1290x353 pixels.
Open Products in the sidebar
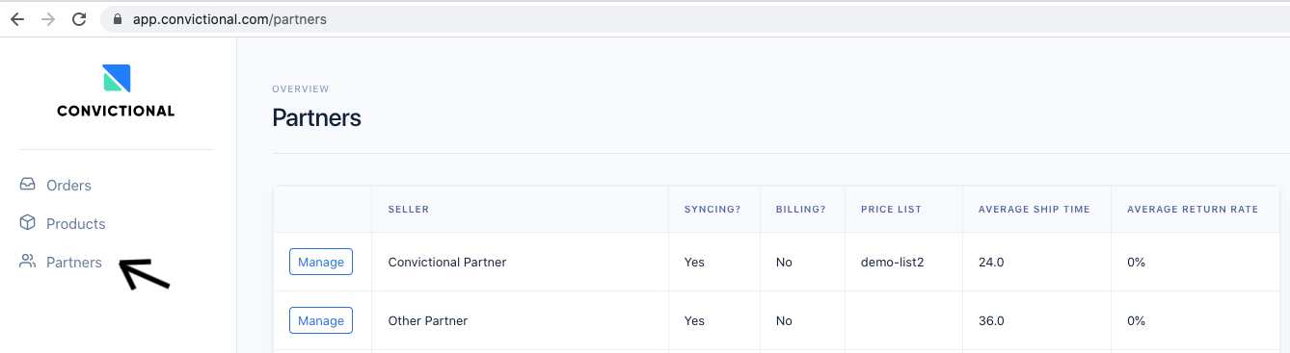pos(75,223)
